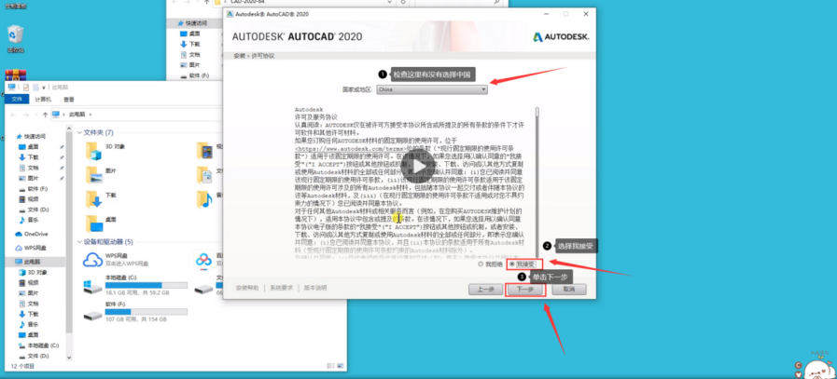Select 软件 (F:) under 快速访问 in 此电脑 window
This screenshot has width=837, height=379.
point(33,189)
